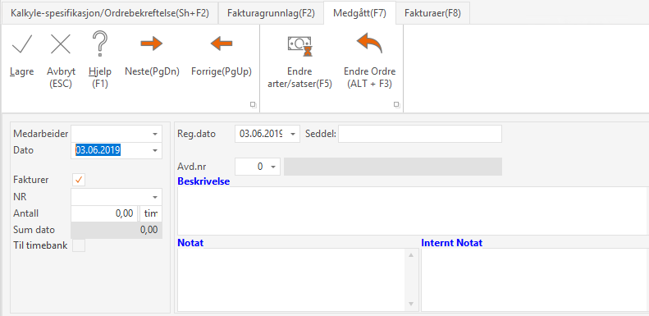Screen dimensions: 649x316
Task: Click the Notat heading label
Action: click(190, 243)
